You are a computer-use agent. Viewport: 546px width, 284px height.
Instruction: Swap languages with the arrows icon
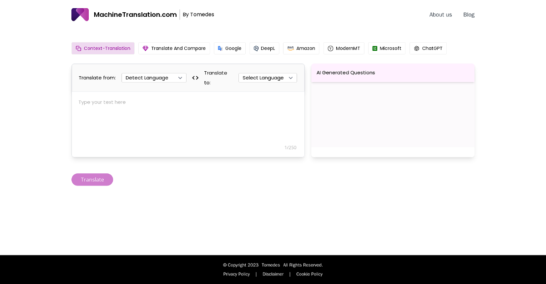(195, 78)
